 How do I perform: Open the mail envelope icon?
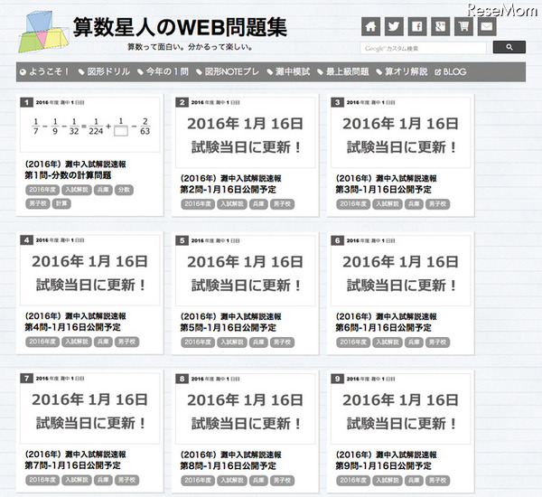coord(487,26)
